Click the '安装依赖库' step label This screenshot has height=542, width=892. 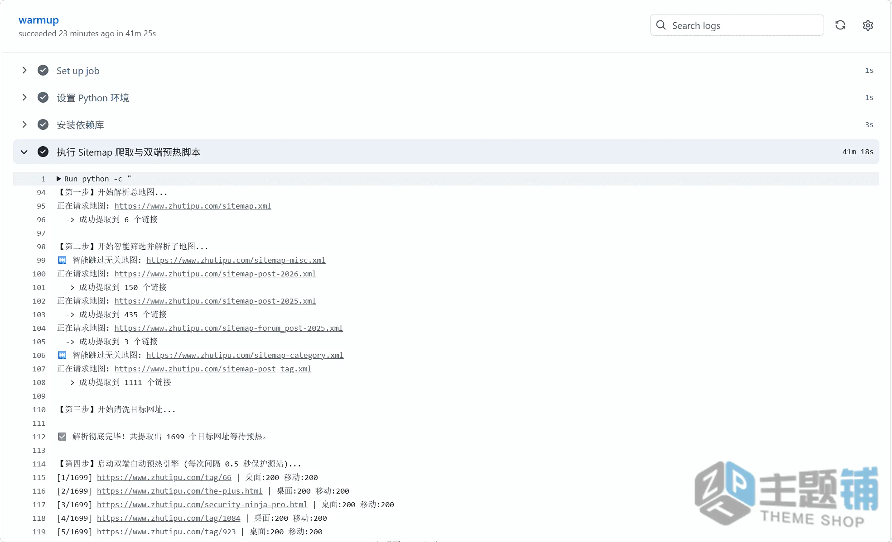pos(80,125)
